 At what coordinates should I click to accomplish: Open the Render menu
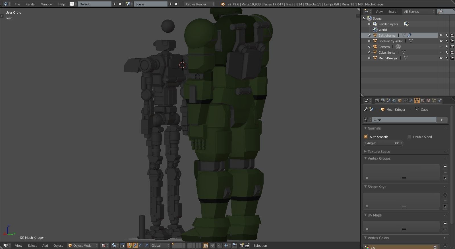[31, 4]
